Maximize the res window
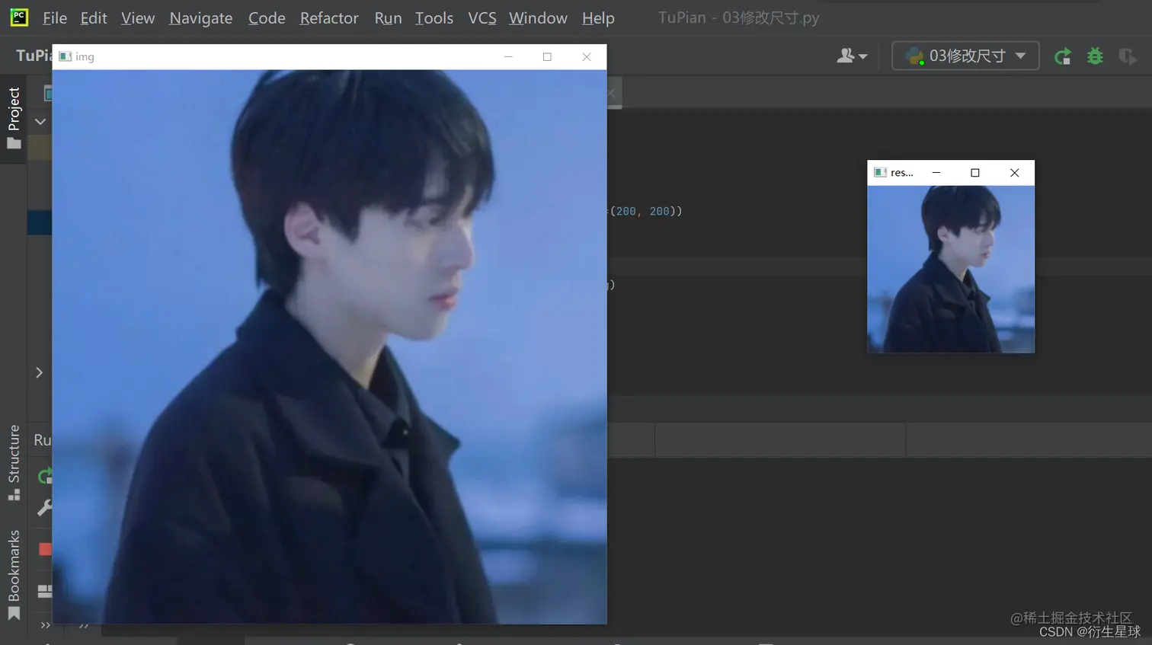1152x645 pixels. click(975, 173)
